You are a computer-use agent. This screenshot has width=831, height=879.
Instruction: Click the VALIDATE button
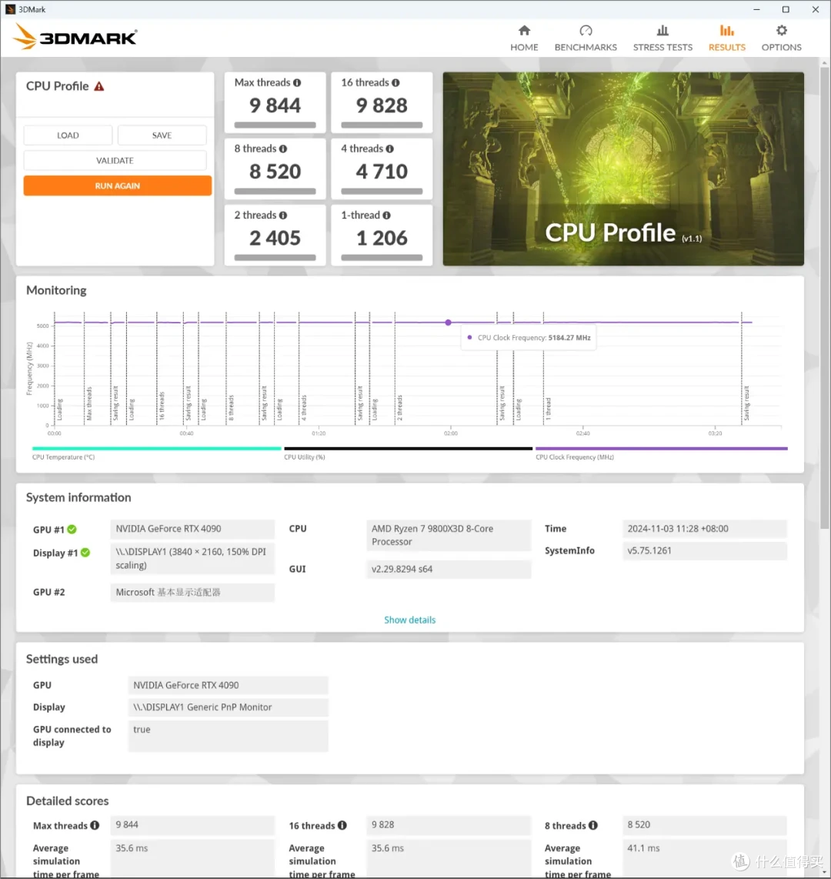point(115,160)
